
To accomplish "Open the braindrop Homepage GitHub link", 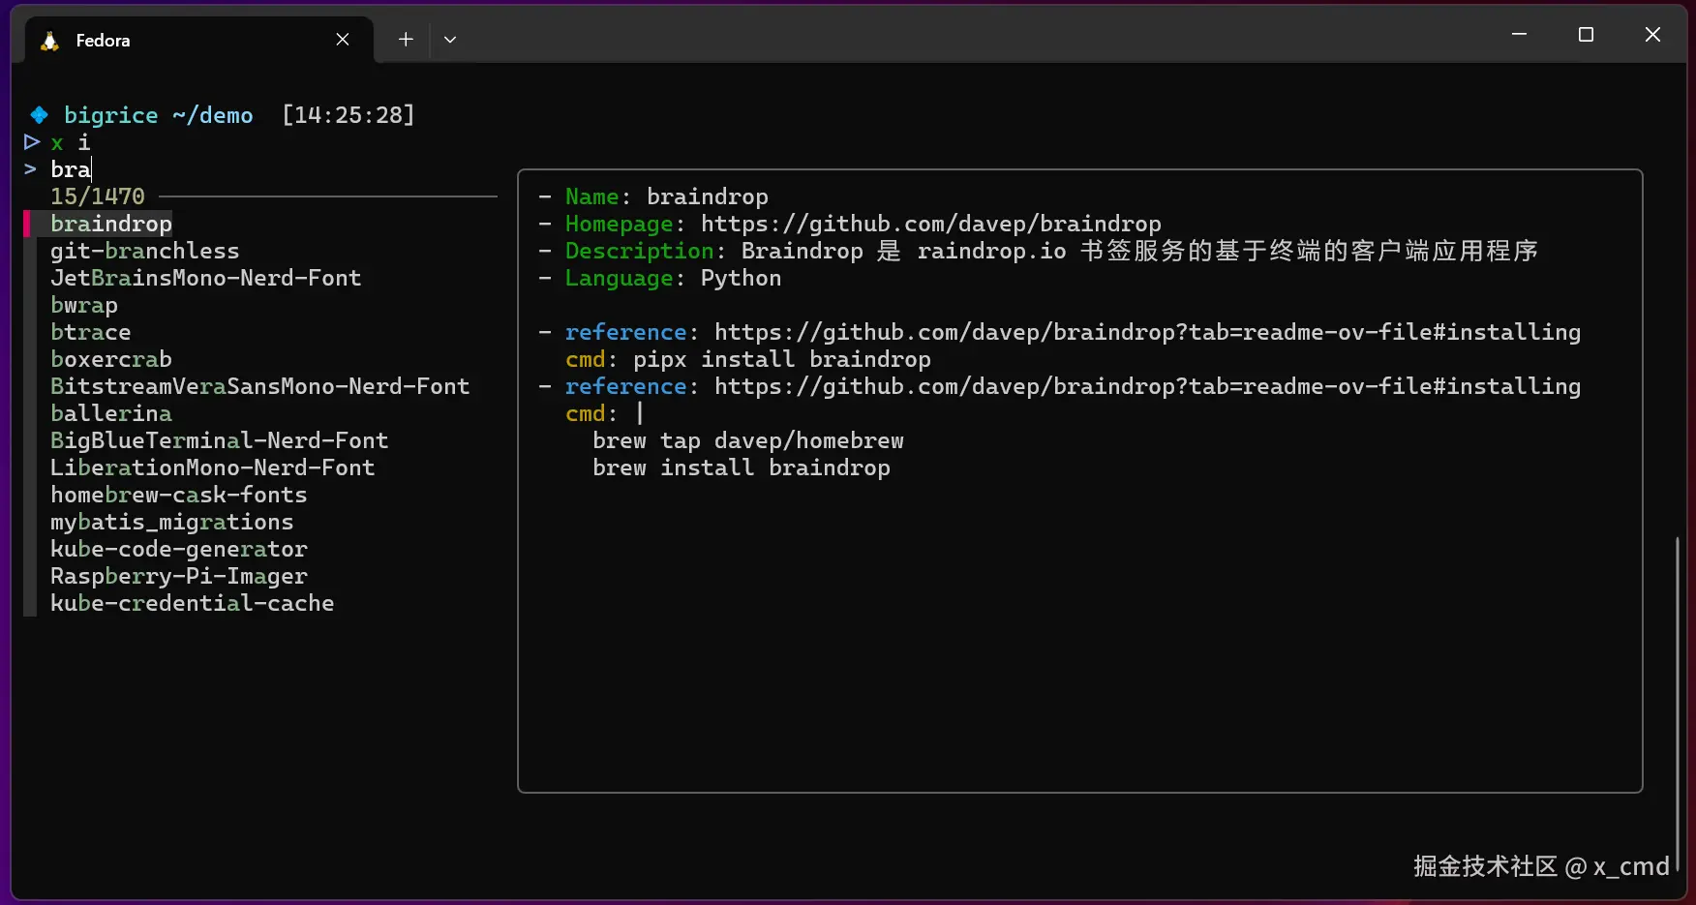I will [930, 224].
